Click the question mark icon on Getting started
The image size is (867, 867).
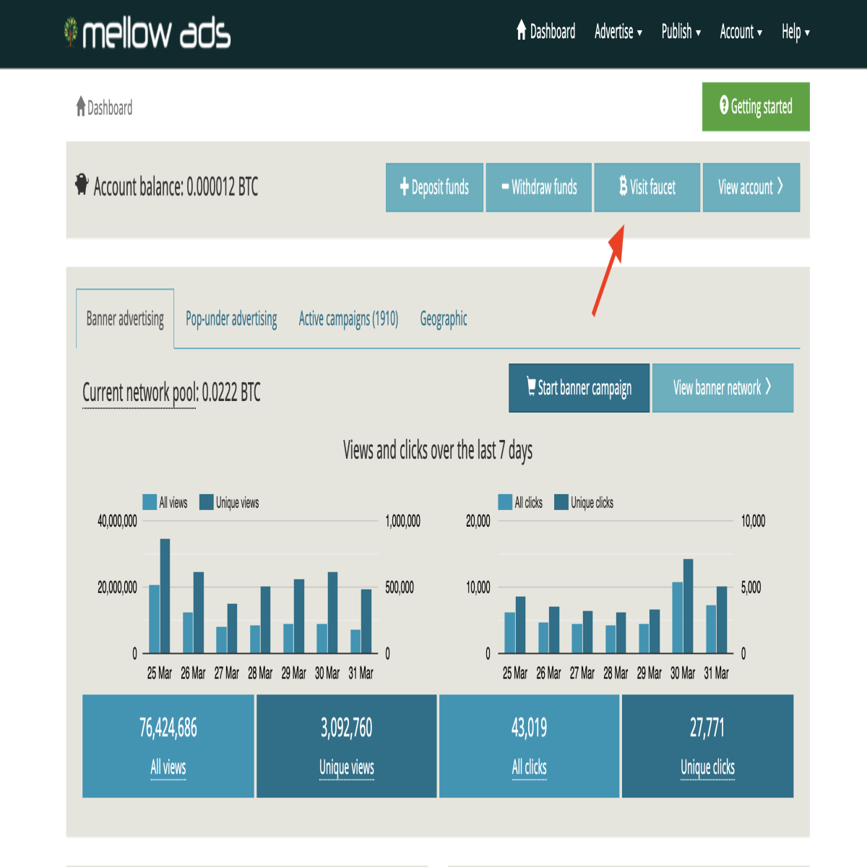(x=724, y=105)
